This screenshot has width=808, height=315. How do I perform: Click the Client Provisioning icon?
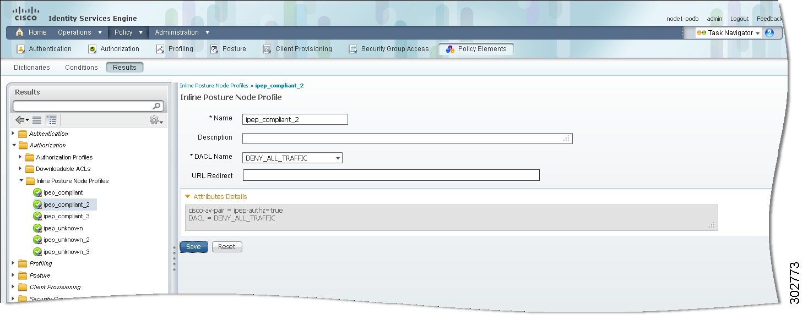[267, 49]
